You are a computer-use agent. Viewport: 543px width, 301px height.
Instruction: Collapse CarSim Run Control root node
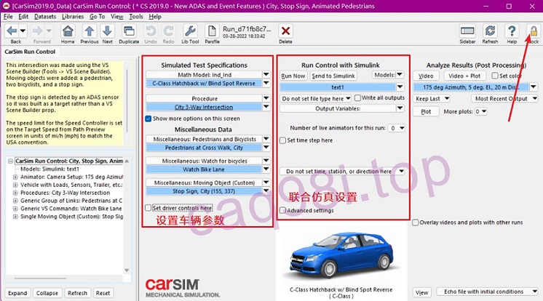(x=10, y=161)
